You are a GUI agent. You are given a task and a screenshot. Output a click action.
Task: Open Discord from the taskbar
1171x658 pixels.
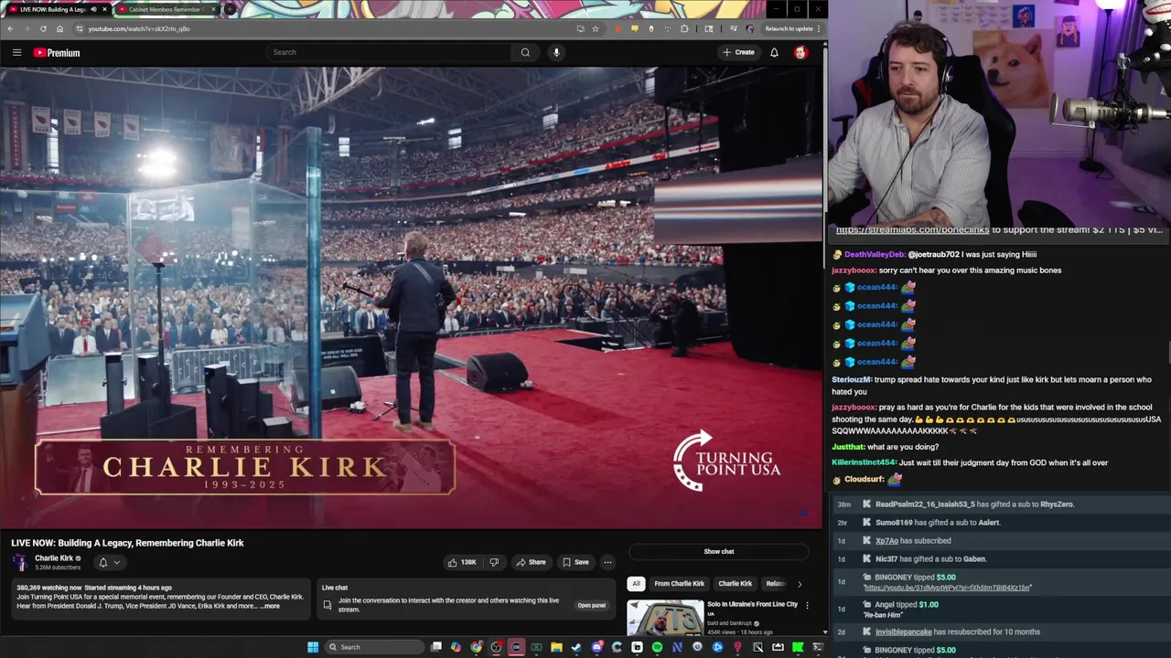click(596, 647)
